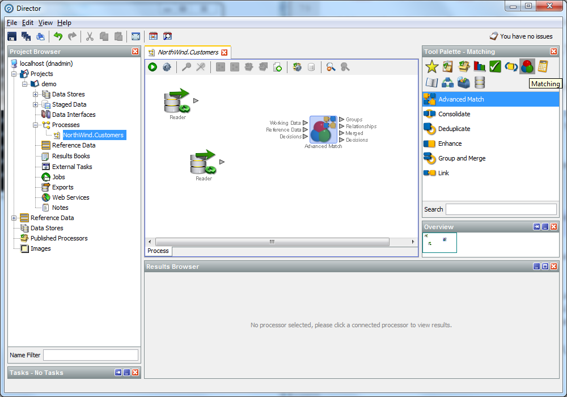Click the Redo arrow icon
567x397 pixels.
point(73,36)
